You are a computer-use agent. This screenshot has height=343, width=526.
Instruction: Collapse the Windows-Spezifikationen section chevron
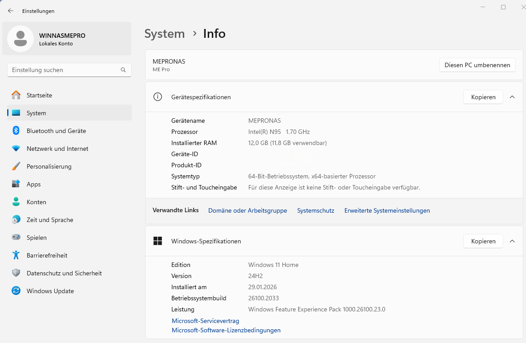512,241
